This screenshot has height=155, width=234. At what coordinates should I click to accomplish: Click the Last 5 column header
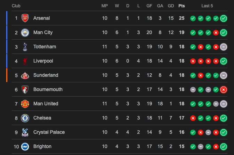point(207,6)
